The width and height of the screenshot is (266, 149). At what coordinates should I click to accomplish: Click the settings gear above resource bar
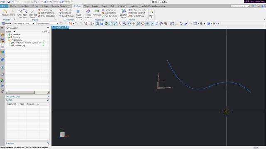[2, 28]
